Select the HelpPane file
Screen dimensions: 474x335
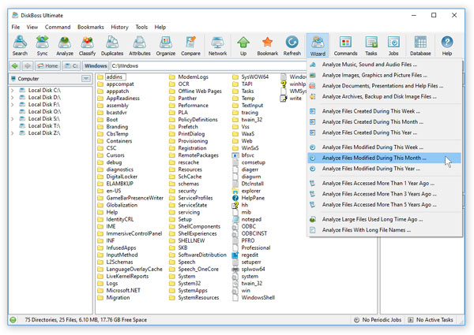click(x=248, y=198)
